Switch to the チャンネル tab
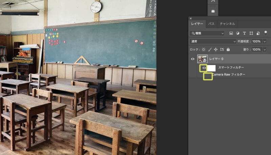The width and height of the screenshot is (271, 155). 227,24
